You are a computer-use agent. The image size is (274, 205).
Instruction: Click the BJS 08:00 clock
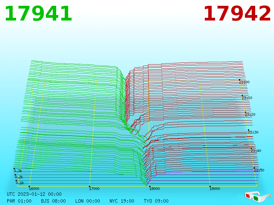point(53,201)
